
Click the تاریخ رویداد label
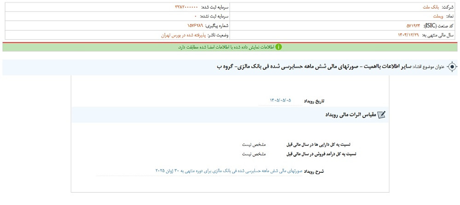314,101
